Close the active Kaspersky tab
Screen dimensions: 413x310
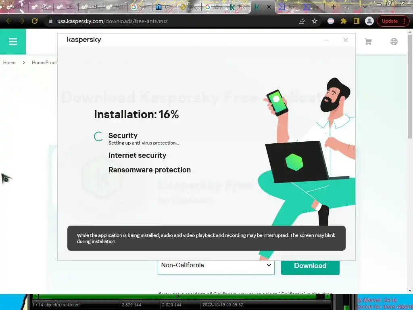coord(269,7)
